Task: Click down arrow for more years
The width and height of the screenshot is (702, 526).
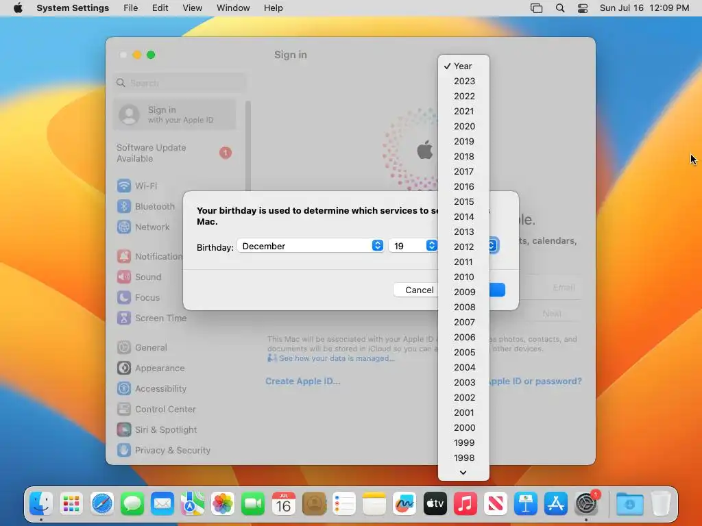Action: [463, 473]
